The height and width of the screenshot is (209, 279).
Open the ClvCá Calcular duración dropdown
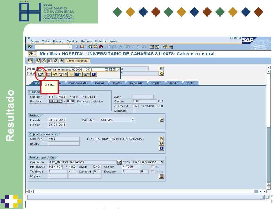point(161,162)
